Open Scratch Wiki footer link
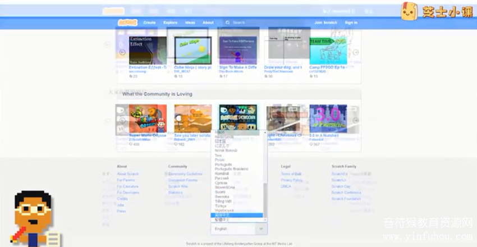Image resolution: width=477 pixels, height=247 pixels. point(178,186)
